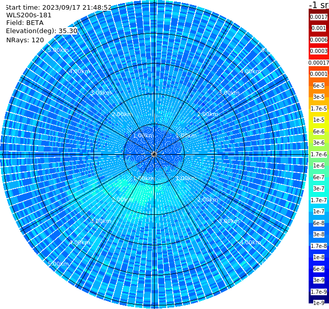The width and height of the screenshot is (329, 309).
Task: Click the 1.7e-6 colorbar label
Action: tap(319, 154)
